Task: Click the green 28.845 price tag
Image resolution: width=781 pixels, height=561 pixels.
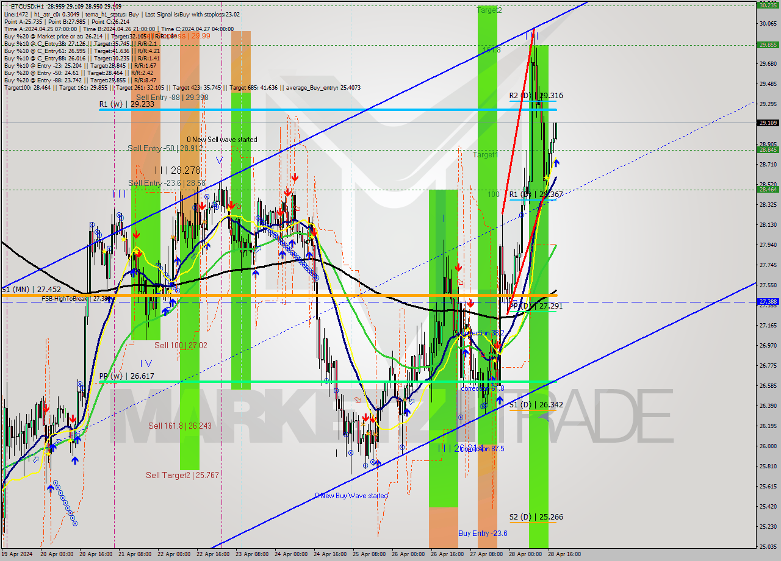Action: pos(768,149)
